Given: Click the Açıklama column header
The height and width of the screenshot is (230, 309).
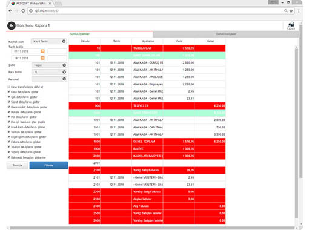Looking at the screenshot, I should [148, 41].
